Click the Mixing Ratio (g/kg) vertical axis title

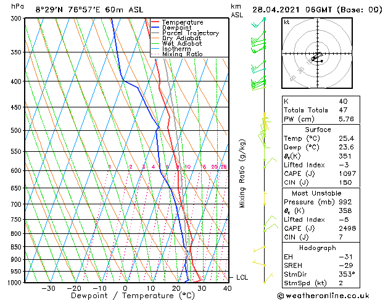pos(242,173)
